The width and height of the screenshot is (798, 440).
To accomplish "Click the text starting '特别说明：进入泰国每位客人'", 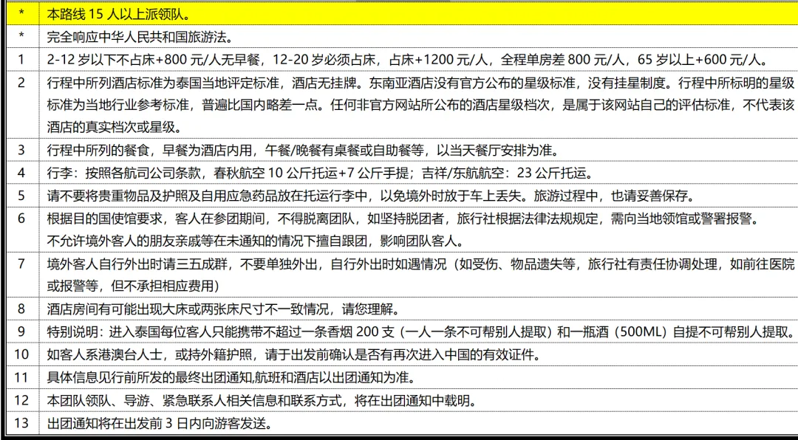I will click(420, 331).
